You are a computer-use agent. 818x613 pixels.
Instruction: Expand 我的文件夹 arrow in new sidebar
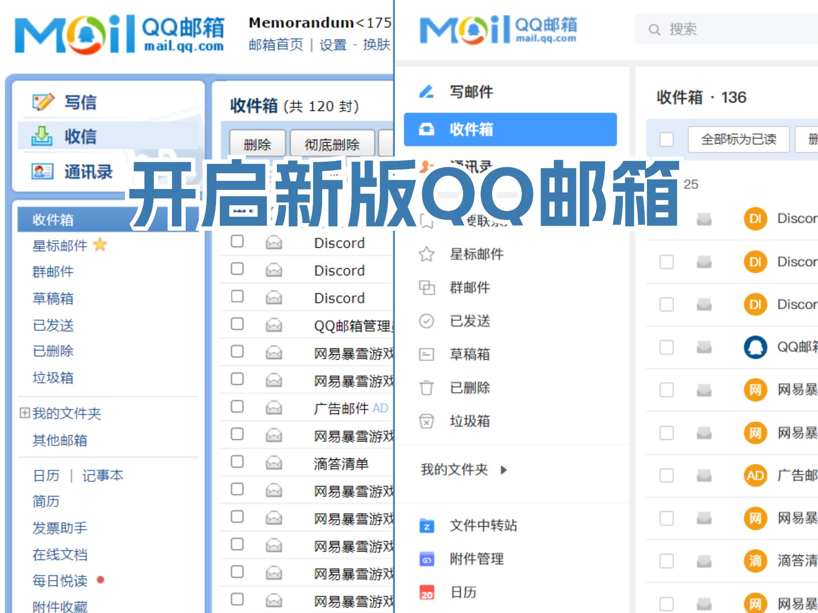504,470
